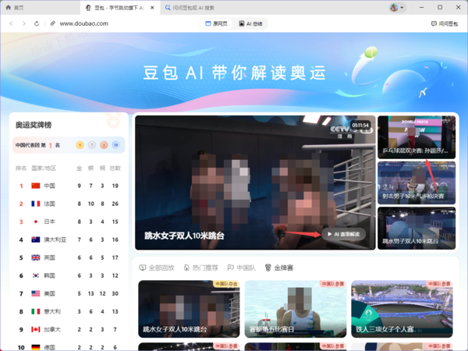Open the 铁人三项女子个人赛 video card
Image resolution: width=468 pixels, height=351 pixels.
coord(402,309)
